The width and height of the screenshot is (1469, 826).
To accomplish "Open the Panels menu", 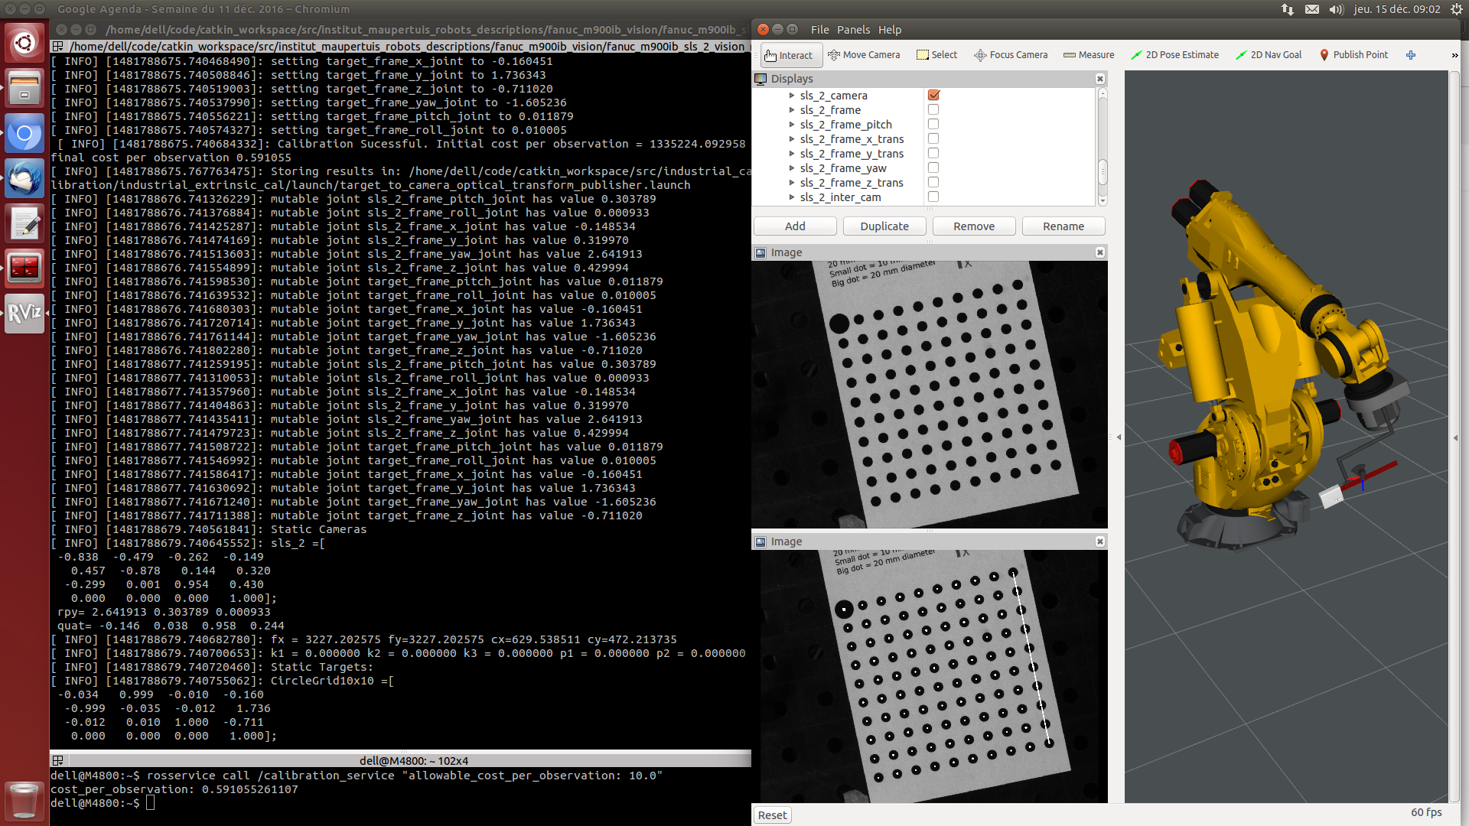I will (x=852, y=30).
